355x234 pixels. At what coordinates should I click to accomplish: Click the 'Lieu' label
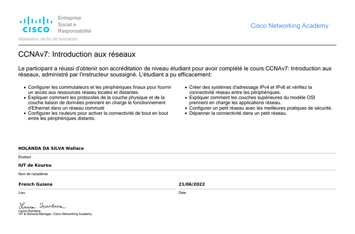(22, 192)
